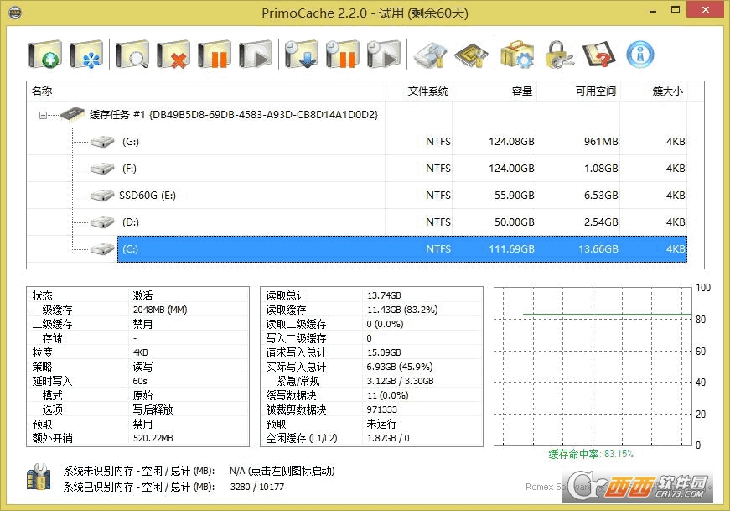
Task: Minimize the PrimoCache window
Action: 653,11
